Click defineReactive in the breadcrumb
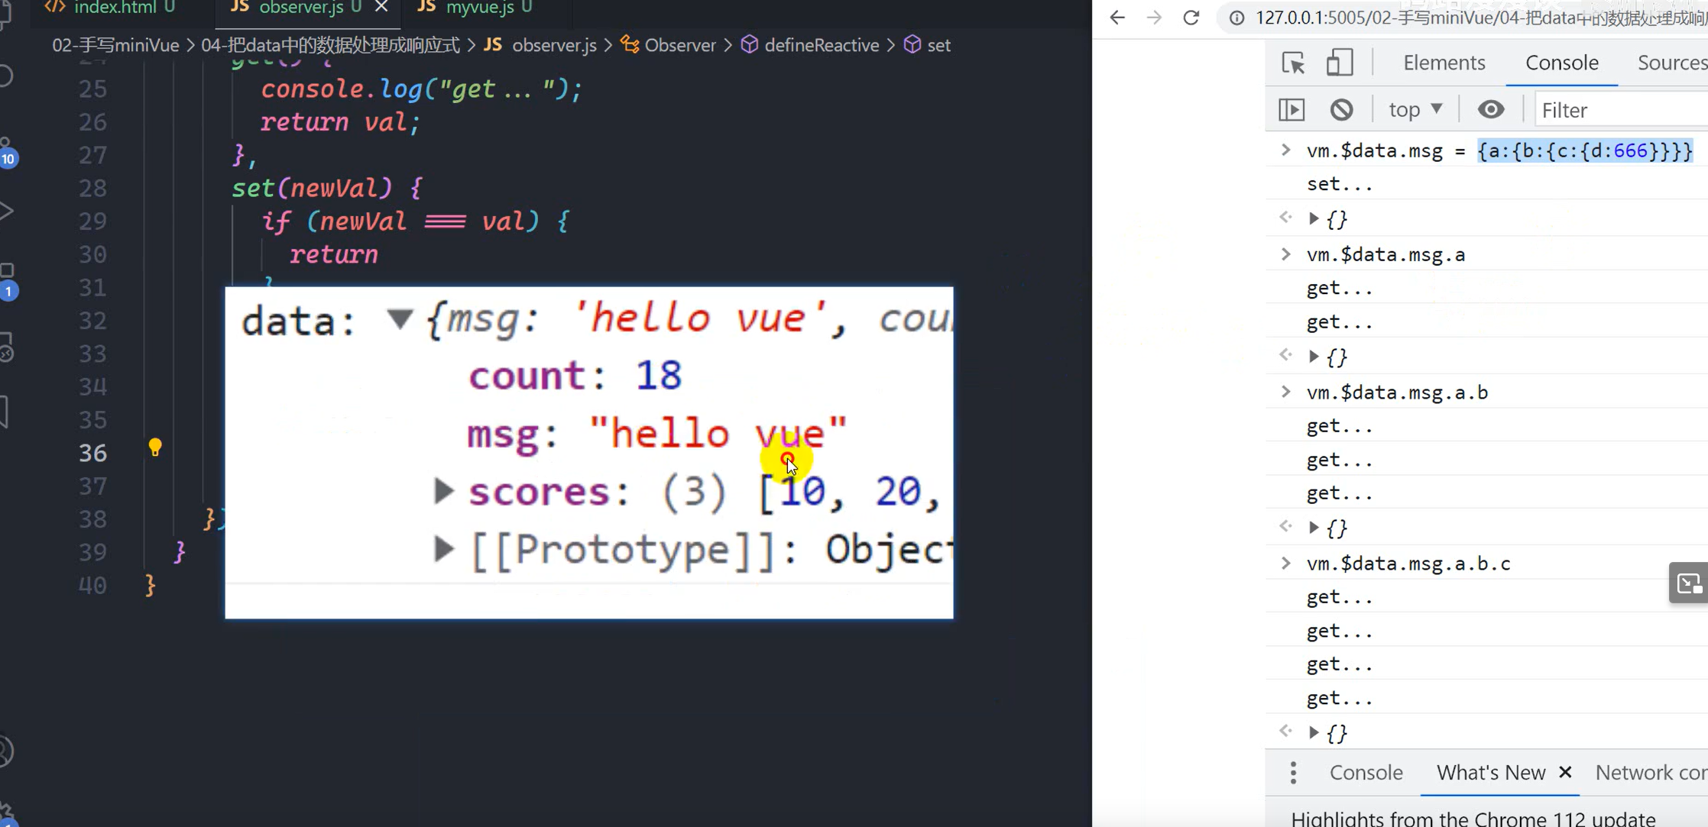The width and height of the screenshot is (1708, 827). (x=821, y=46)
